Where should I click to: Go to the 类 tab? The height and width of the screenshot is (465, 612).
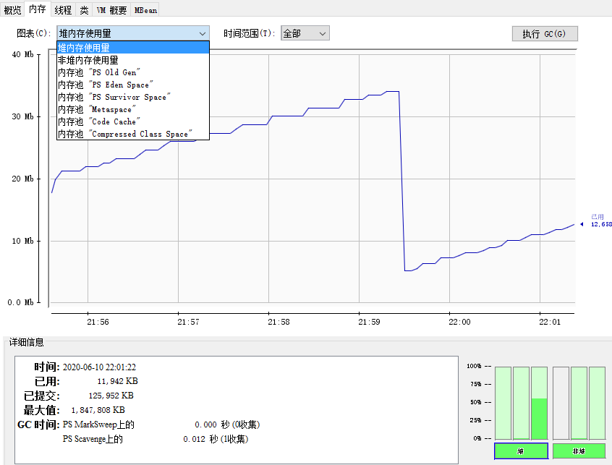click(84, 9)
